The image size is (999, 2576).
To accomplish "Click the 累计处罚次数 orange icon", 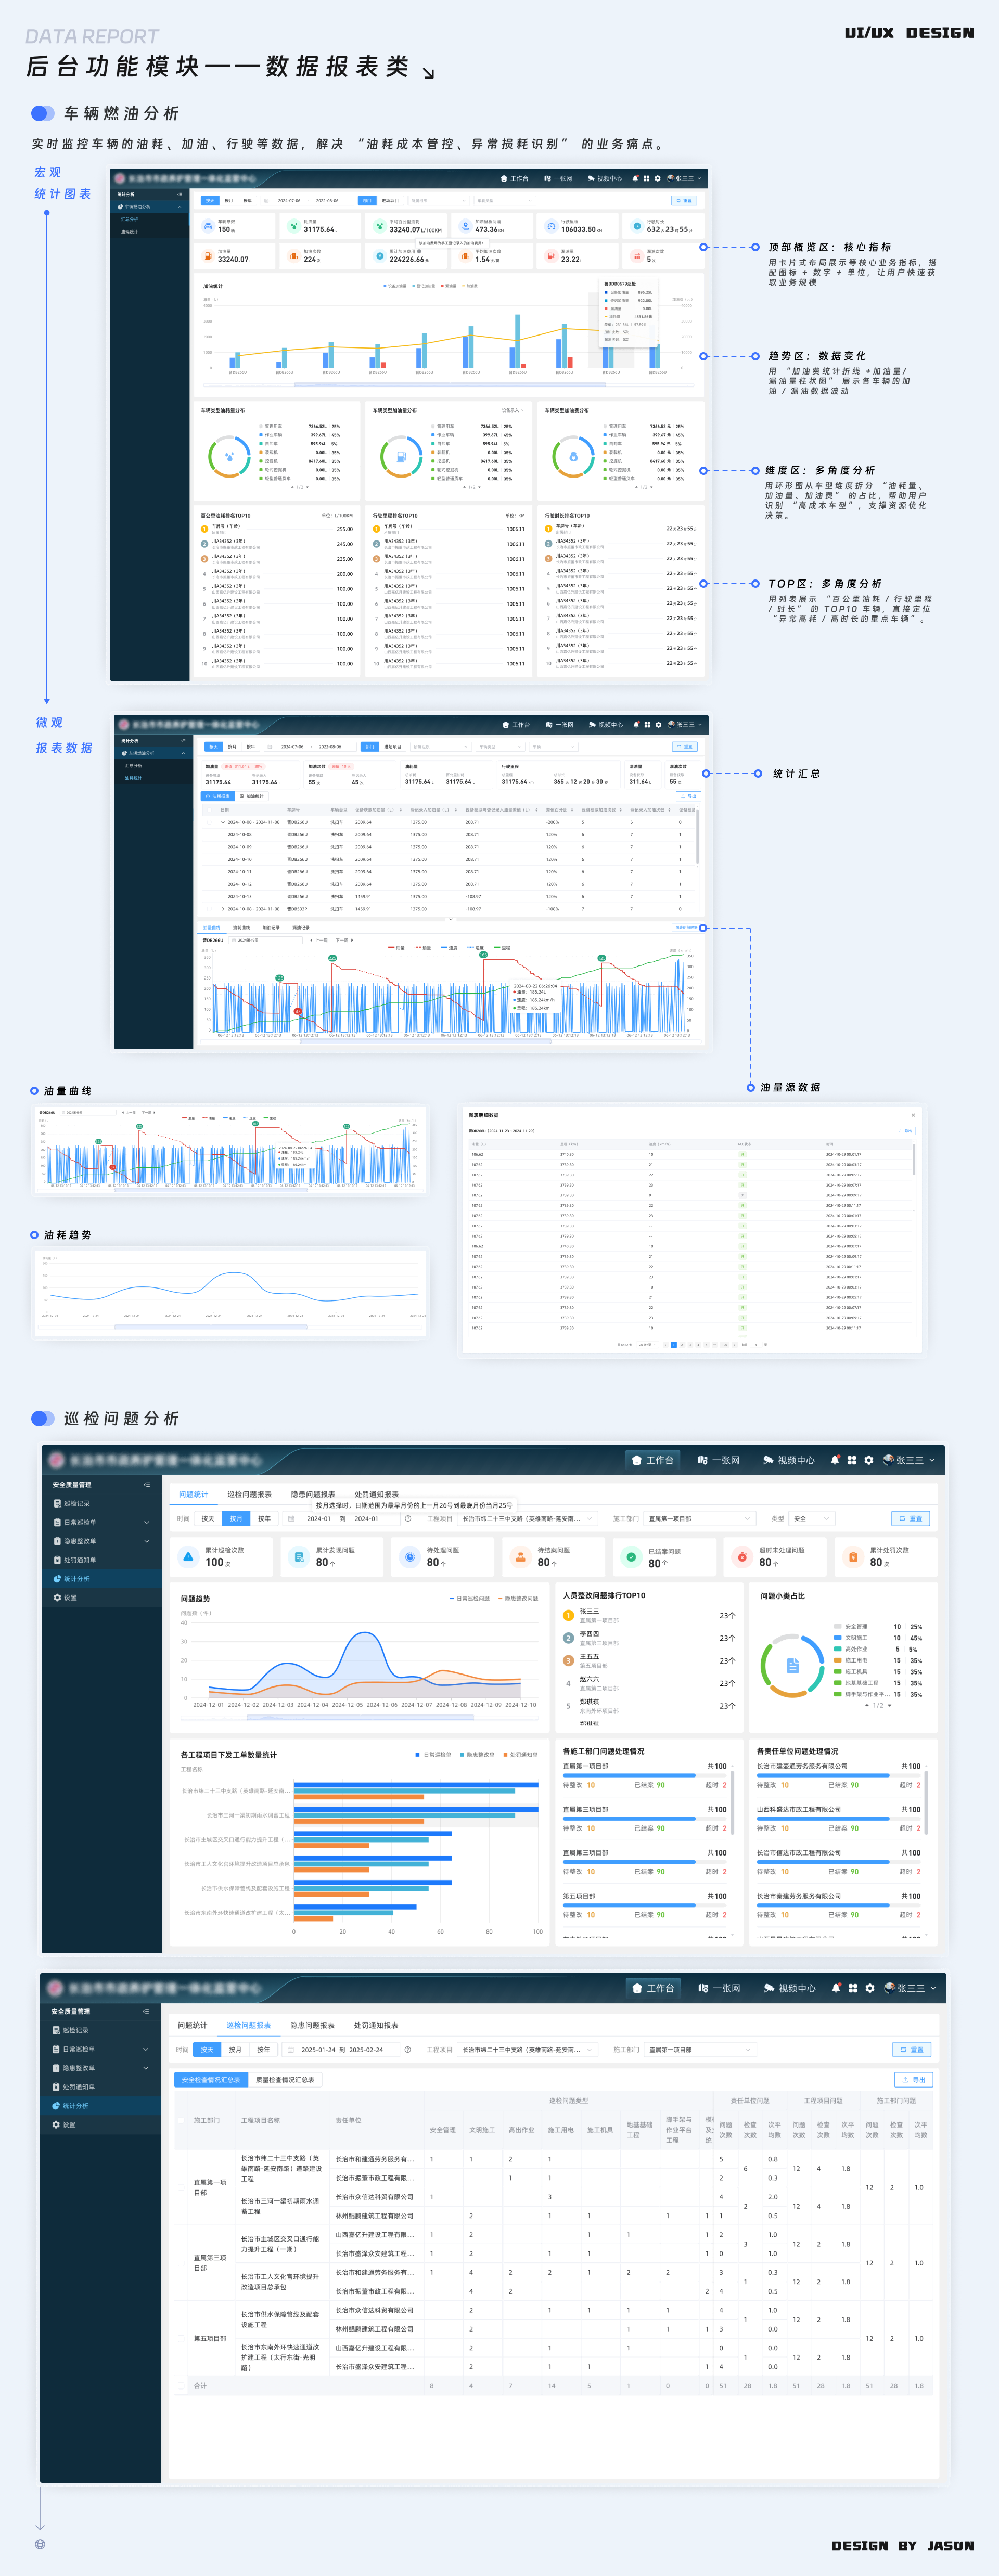I will pyautogui.click(x=853, y=1556).
